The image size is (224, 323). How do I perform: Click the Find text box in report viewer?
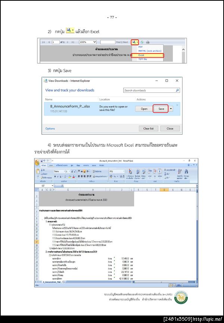pyautogui.click(x=108, y=42)
